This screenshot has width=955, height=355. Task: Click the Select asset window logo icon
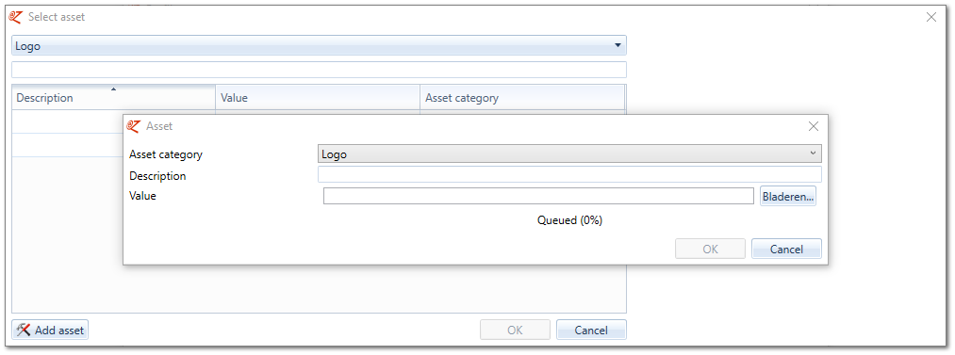(16, 17)
